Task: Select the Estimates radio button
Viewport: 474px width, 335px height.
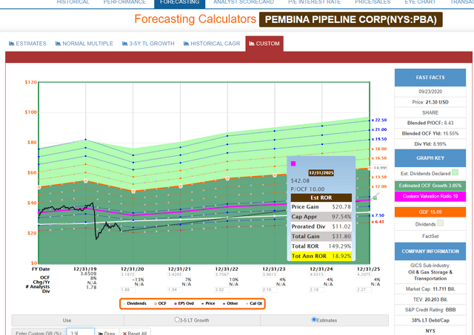Action: [314, 319]
